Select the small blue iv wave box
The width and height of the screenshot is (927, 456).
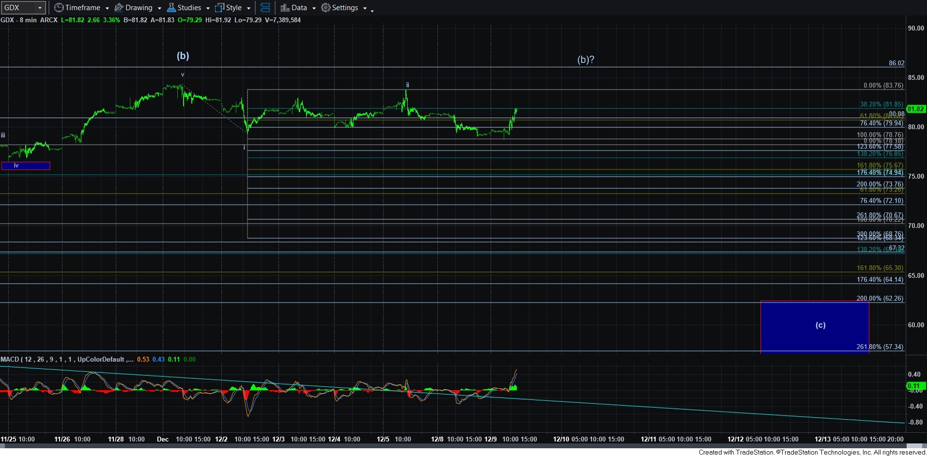[26, 166]
